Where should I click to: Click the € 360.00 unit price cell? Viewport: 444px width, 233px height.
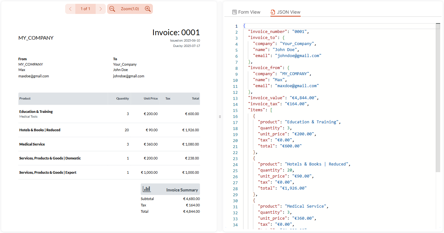(x=151, y=144)
